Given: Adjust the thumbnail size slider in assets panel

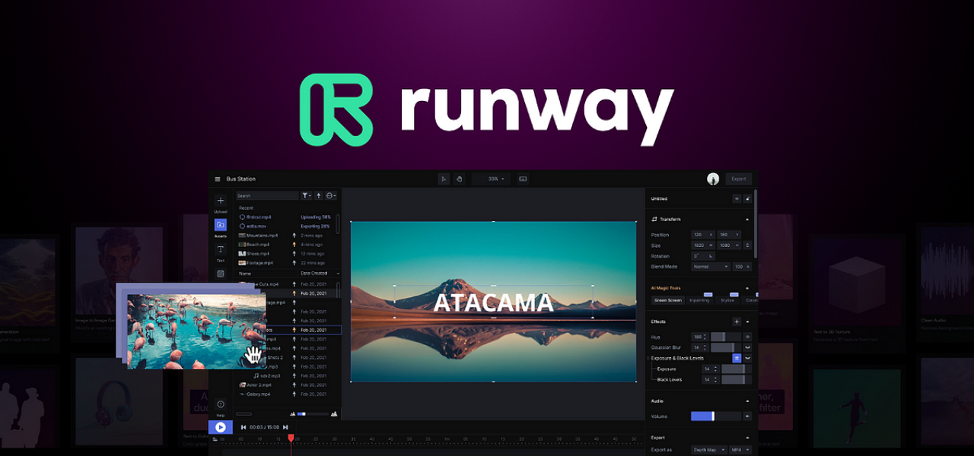Looking at the screenshot, I should [314, 414].
